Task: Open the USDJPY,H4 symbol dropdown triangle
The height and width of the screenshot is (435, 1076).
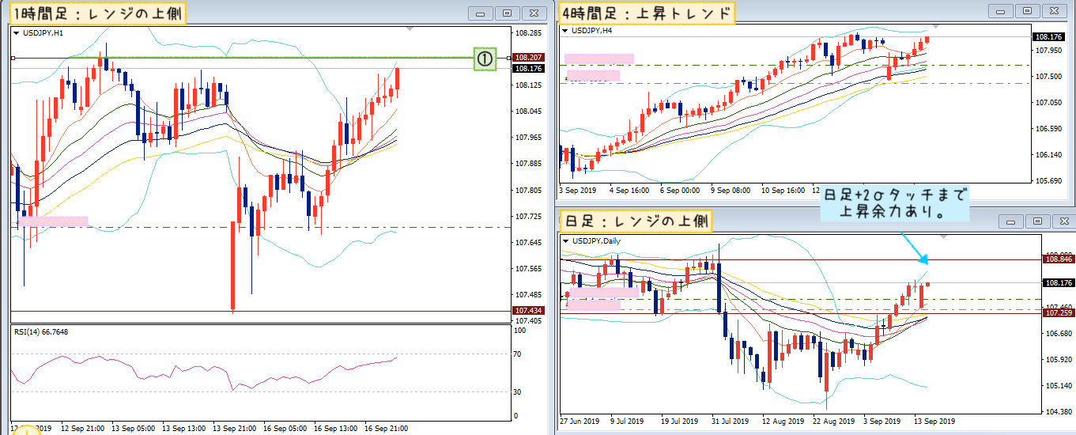Action: click(565, 30)
